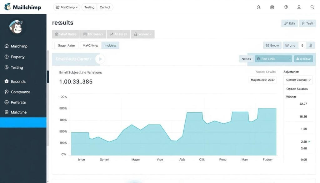Select the MailChimp tab in the filter bar
Viewport: 320px width, 183px height.
point(90,45)
